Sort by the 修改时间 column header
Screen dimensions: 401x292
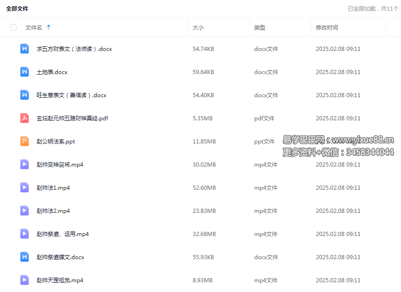[327, 27]
